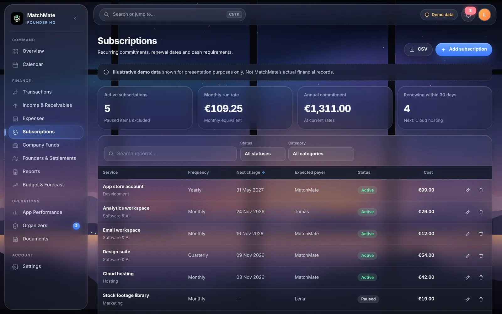Open App Performance section
Screen dimensions: 502x314
point(46,212)
